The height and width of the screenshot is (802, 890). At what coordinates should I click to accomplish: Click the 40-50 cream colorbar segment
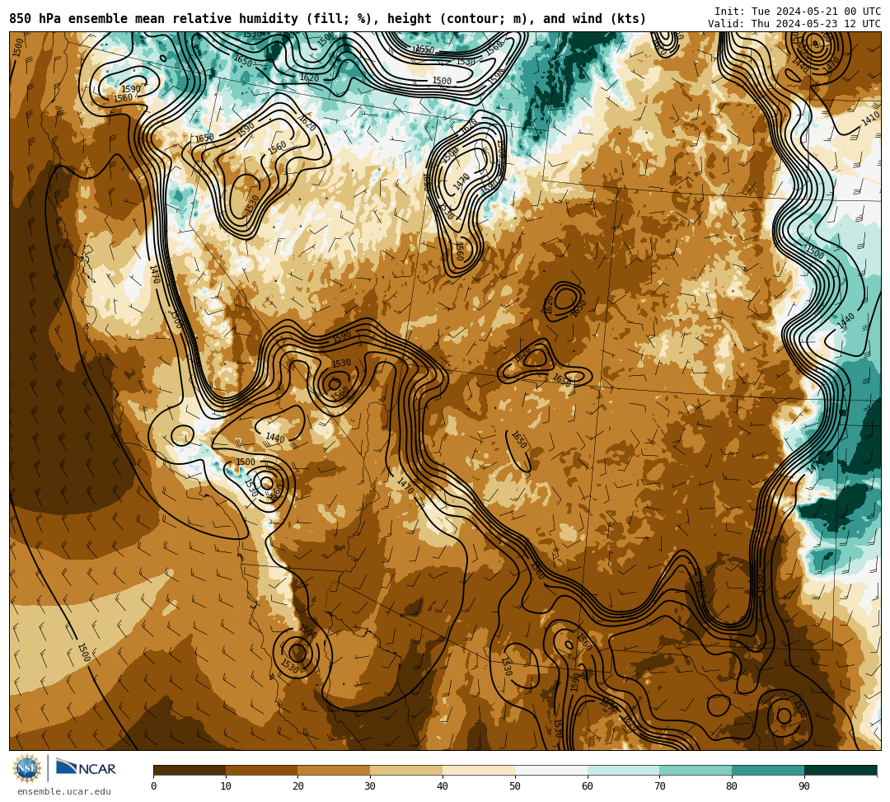479,770
